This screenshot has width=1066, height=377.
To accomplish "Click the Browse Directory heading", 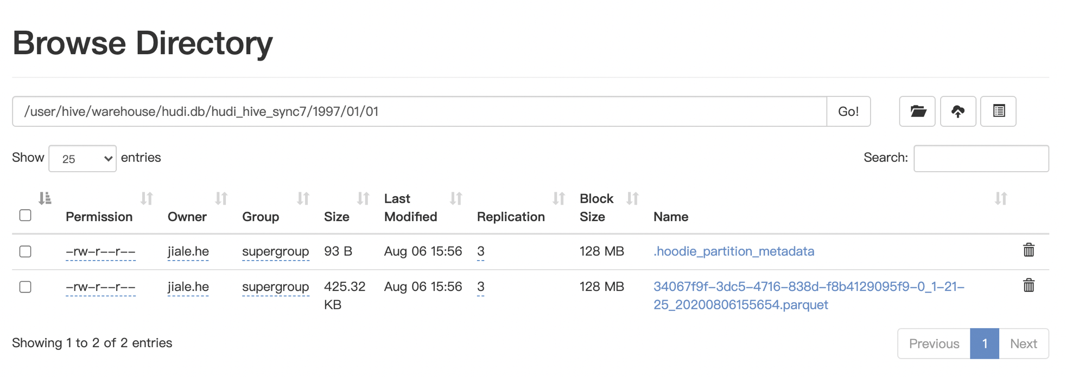I will (143, 43).
